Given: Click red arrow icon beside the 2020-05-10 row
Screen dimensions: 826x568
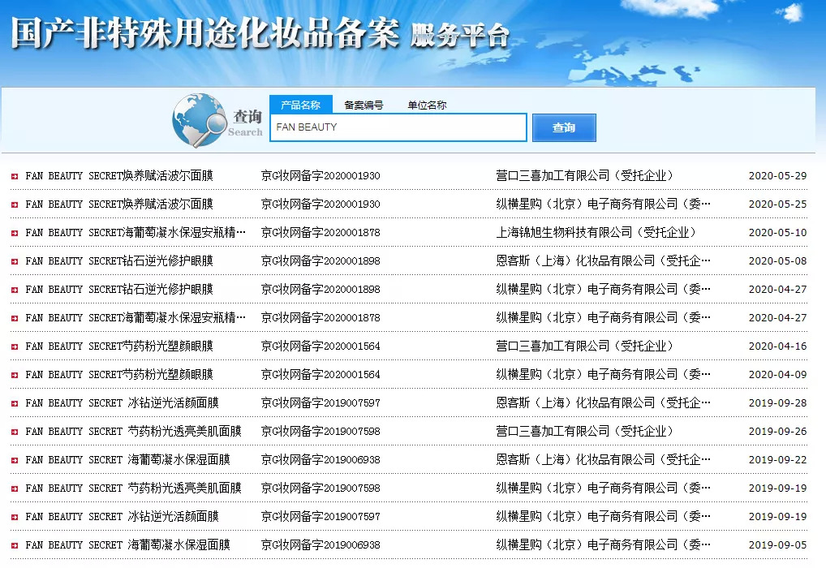Looking at the screenshot, I should click(x=15, y=234).
